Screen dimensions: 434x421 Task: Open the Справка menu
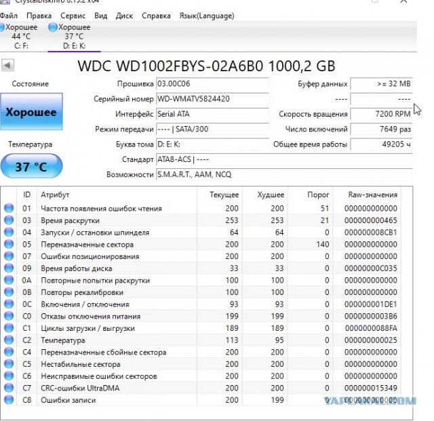156,16
